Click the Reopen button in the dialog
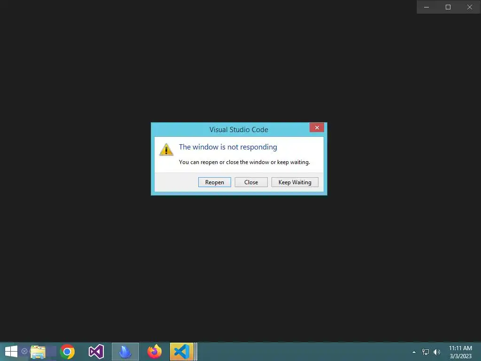 (x=214, y=182)
